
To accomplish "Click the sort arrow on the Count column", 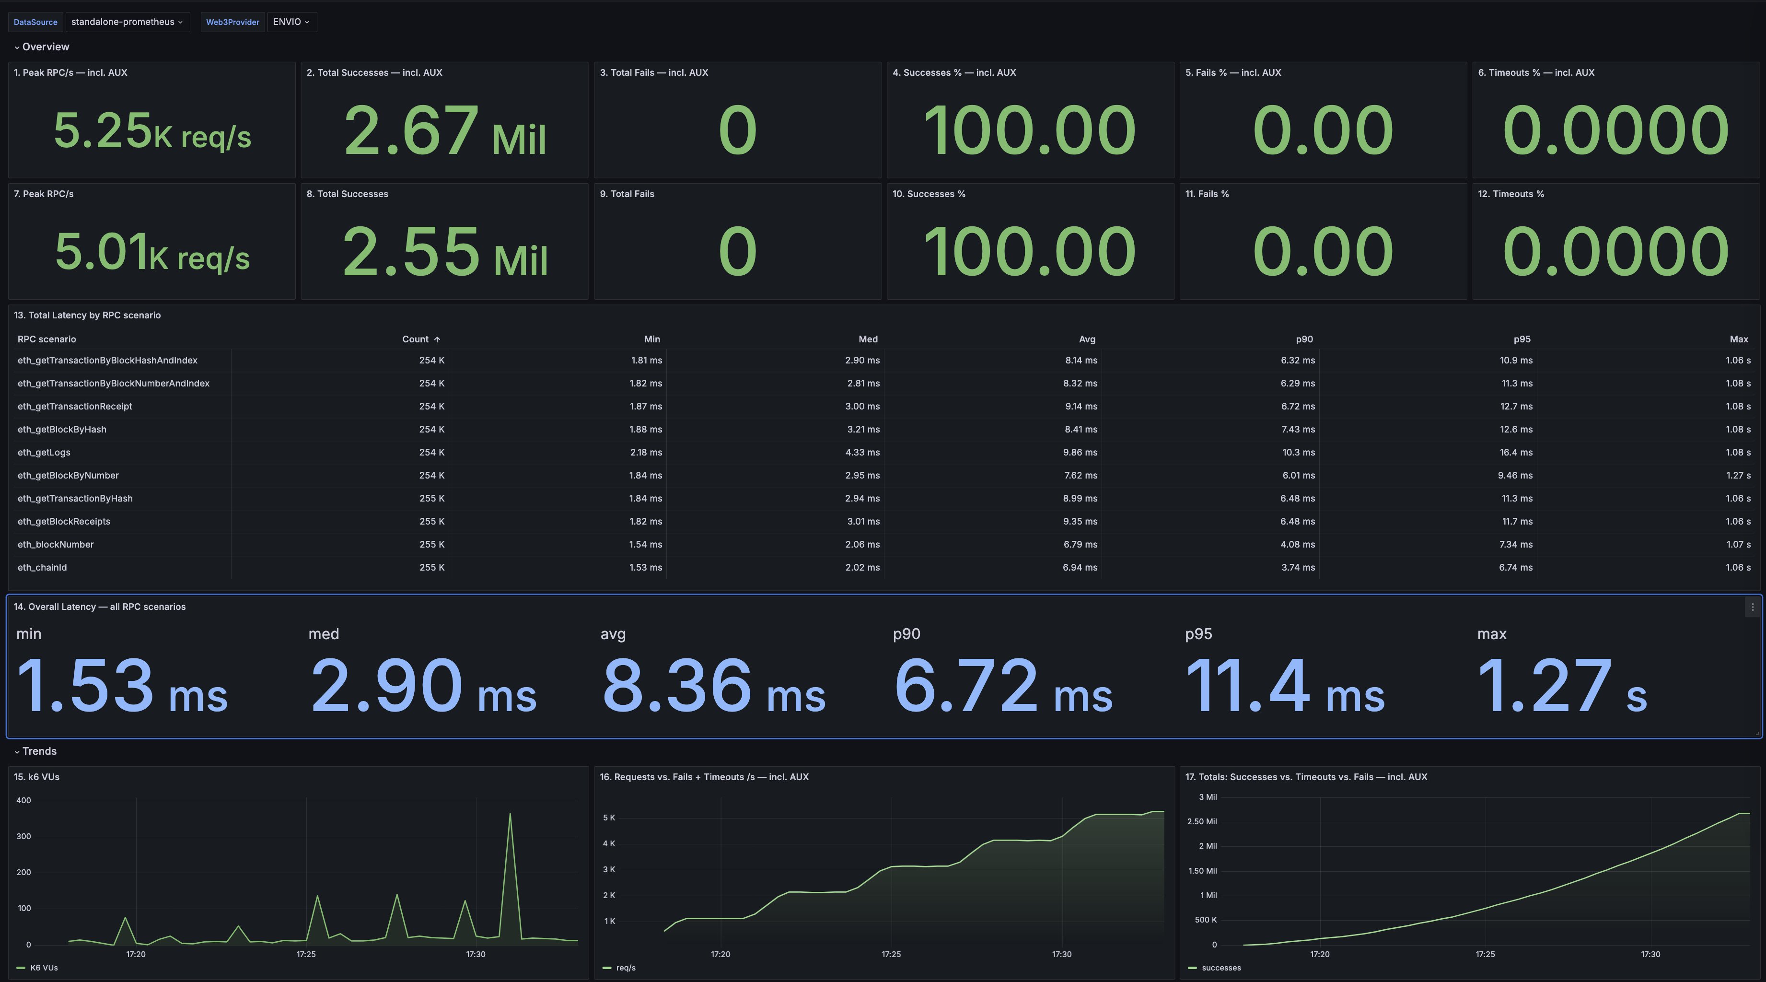I will click(437, 339).
